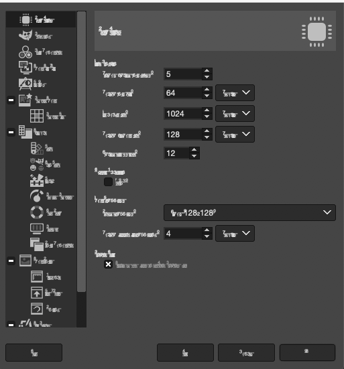Select the Color Management three-circles icon
This screenshot has height=369, width=344.
click(25, 52)
